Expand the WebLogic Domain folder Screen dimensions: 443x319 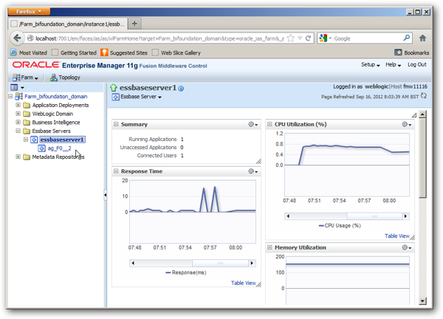point(18,114)
